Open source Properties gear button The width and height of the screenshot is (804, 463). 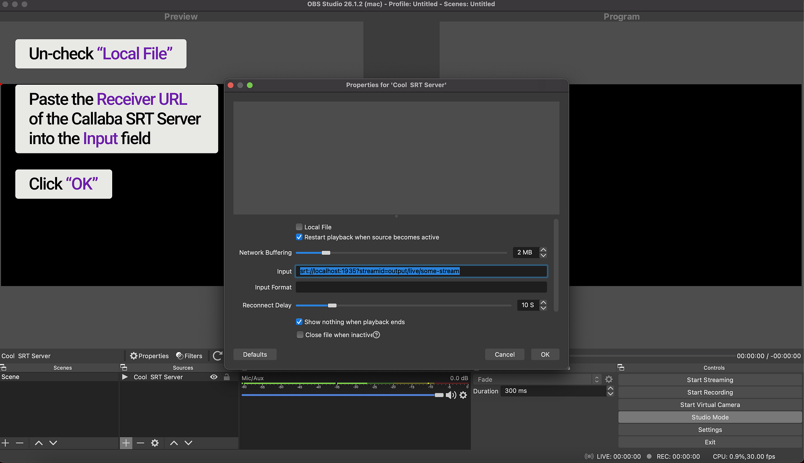(149, 356)
